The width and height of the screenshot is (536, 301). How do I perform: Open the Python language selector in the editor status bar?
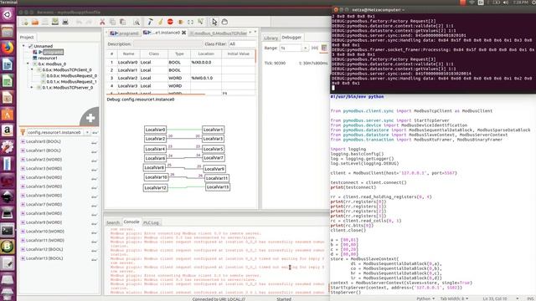(425, 298)
